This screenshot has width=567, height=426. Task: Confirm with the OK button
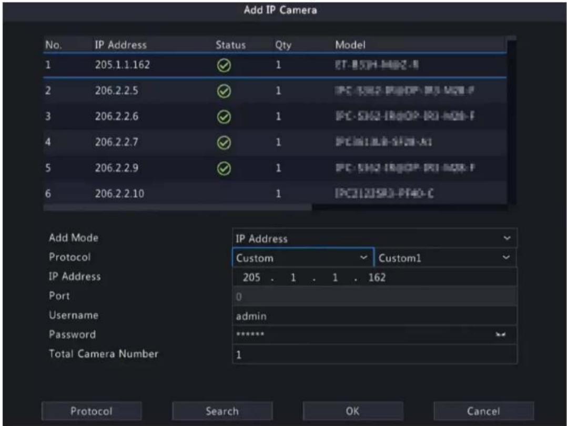pos(352,411)
